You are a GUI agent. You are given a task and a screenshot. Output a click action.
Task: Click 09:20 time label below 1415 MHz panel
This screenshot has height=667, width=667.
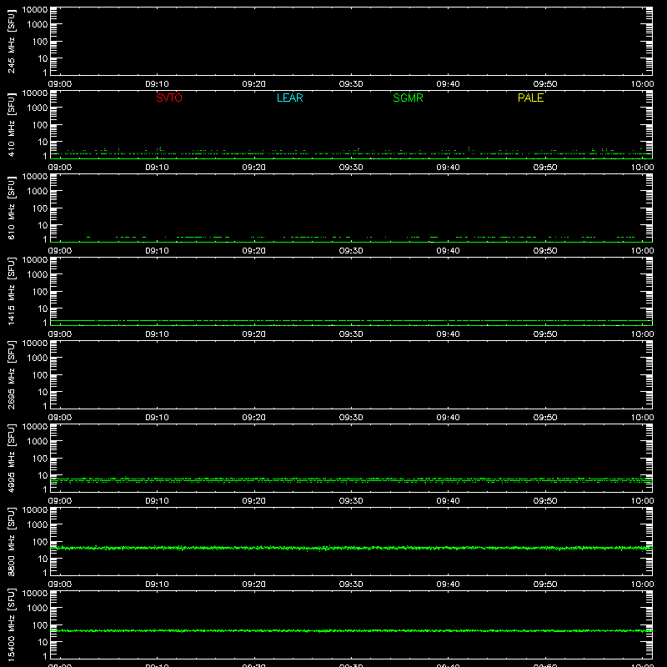[254, 334]
